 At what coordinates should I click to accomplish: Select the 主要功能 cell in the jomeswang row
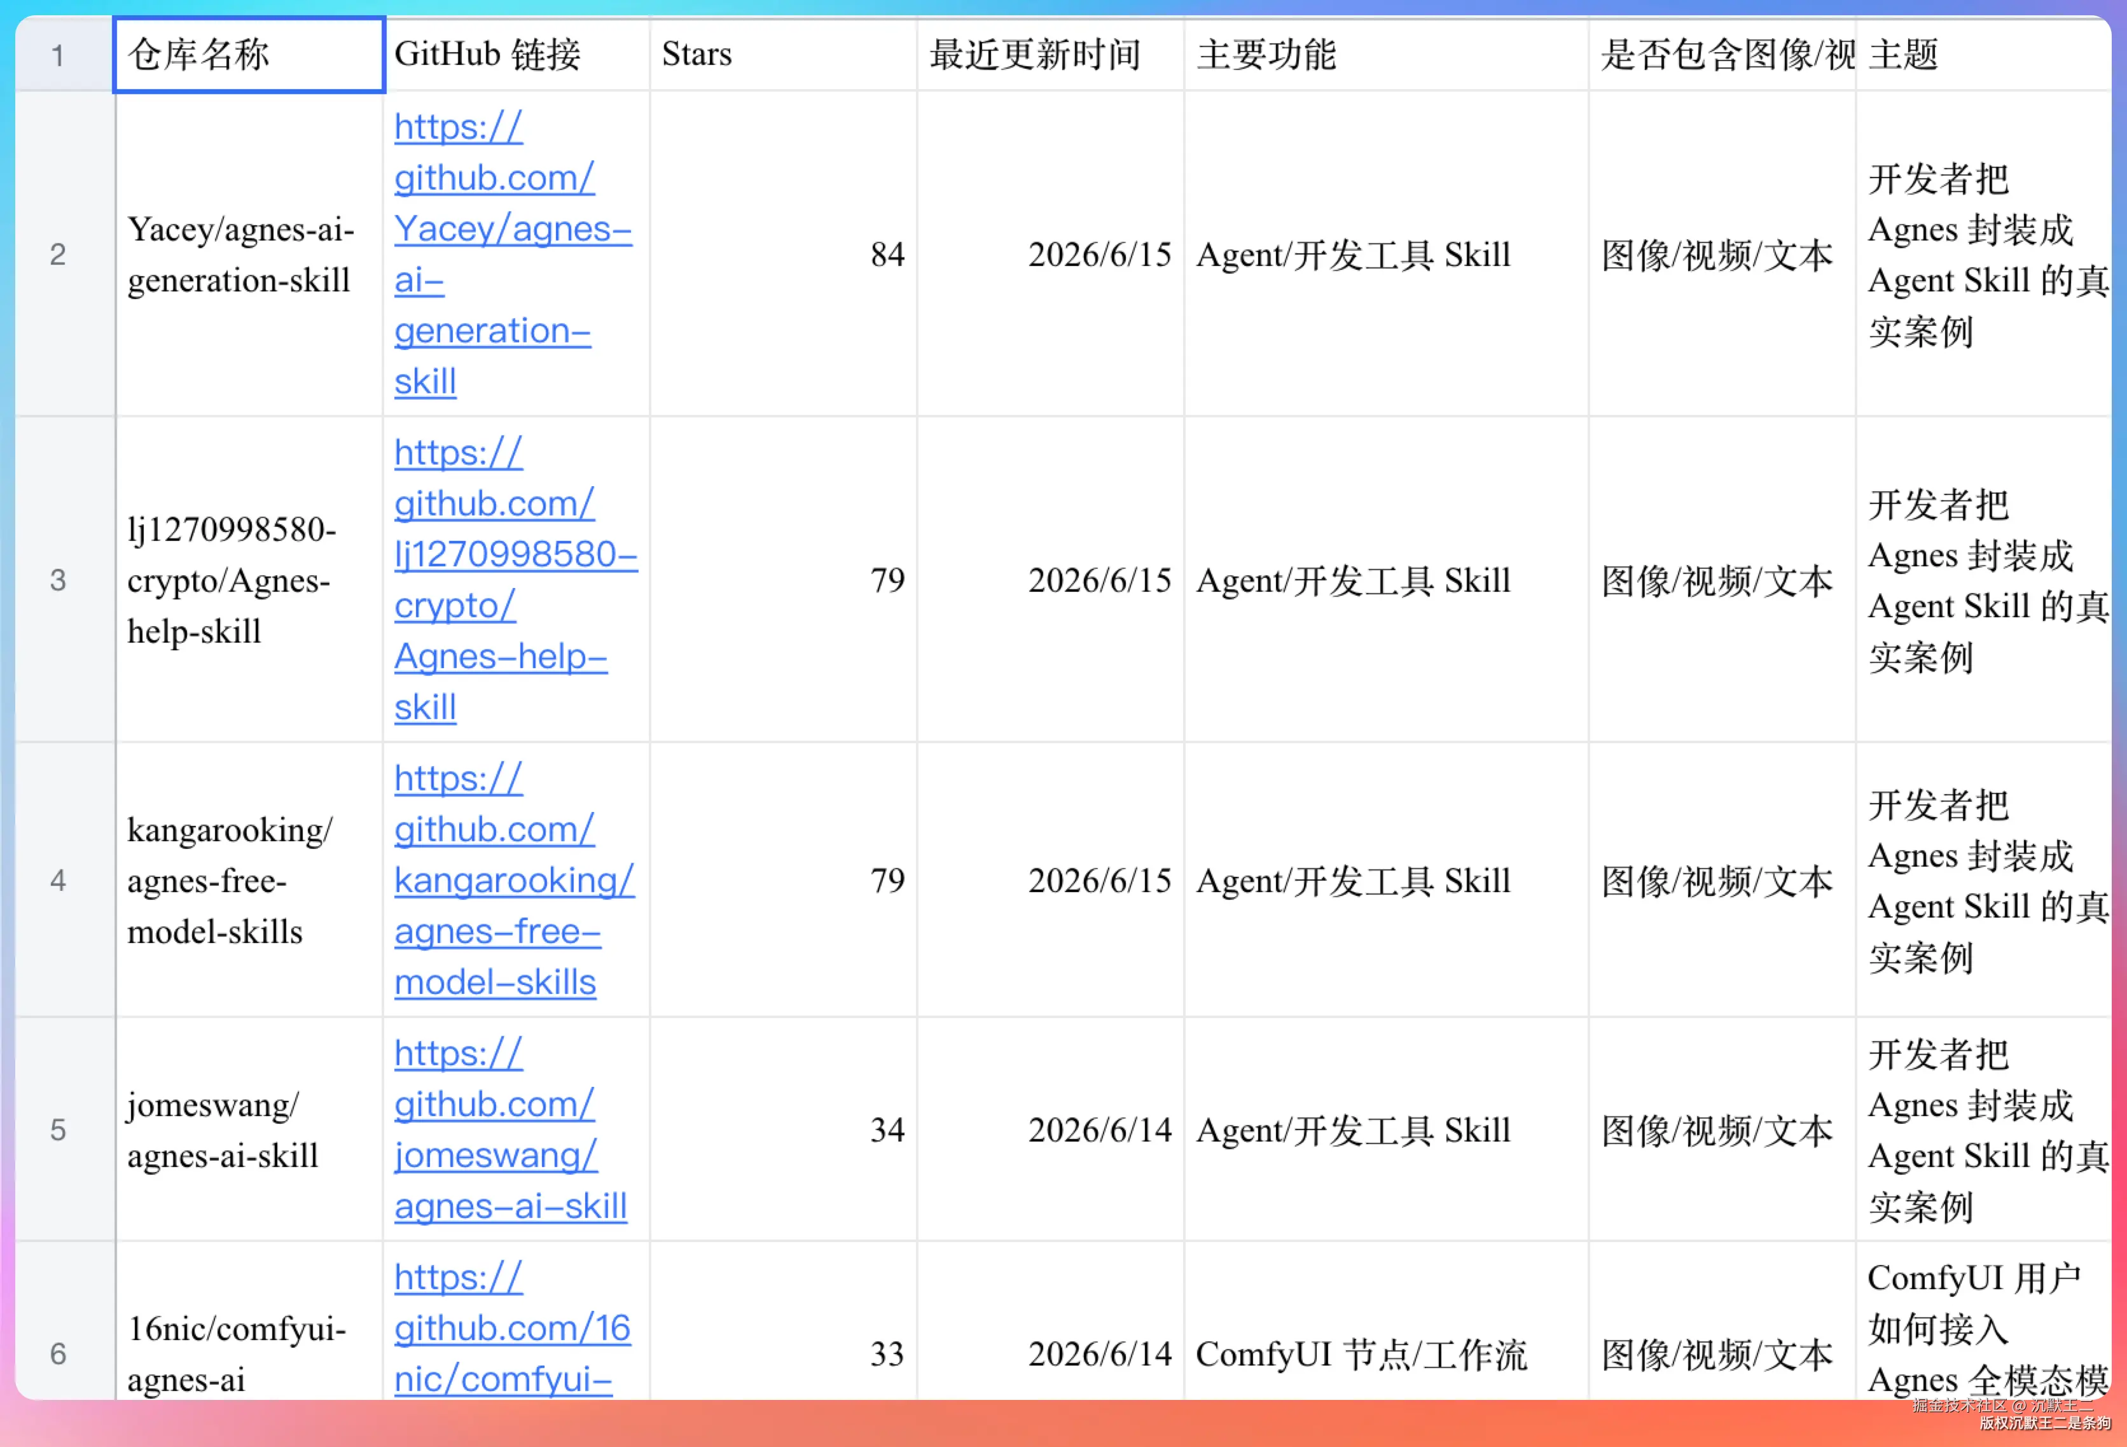coord(1387,1129)
